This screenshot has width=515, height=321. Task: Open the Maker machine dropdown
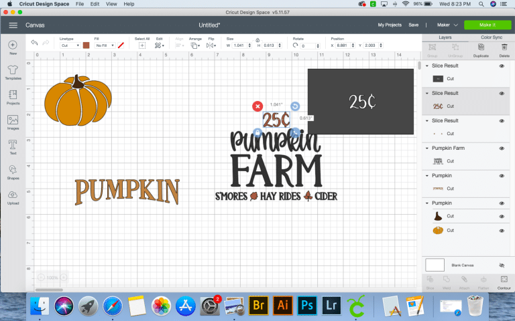(447, 25)
